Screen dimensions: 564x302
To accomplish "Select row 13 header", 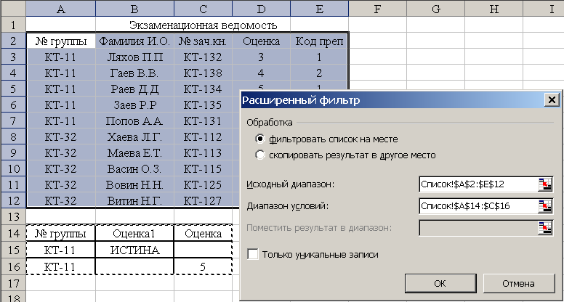I will click(13, 216).
